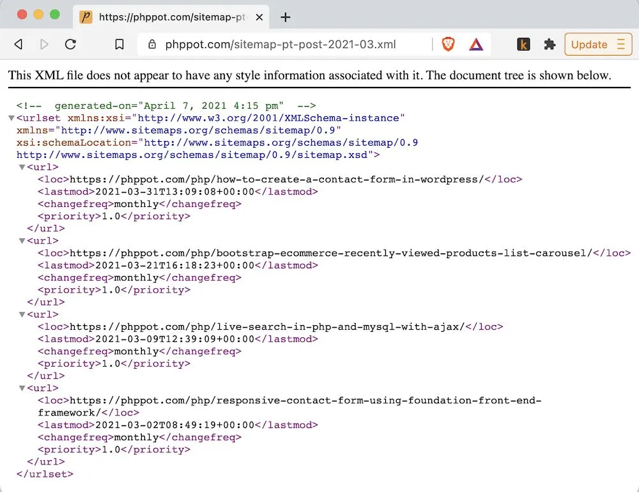Collapse the urlset root node
The width and height of the screenshot is (639, 492).
tap(12, 118)
